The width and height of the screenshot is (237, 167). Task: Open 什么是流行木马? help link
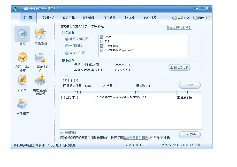click(x=179, y=28)
